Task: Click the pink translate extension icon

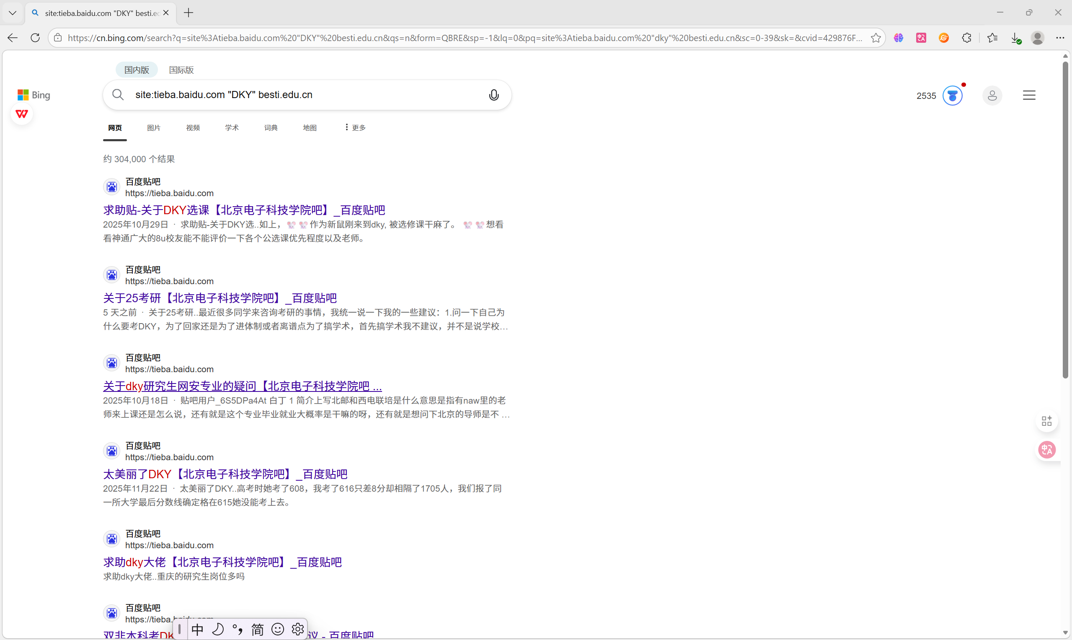Action: [x=921, y=38]
